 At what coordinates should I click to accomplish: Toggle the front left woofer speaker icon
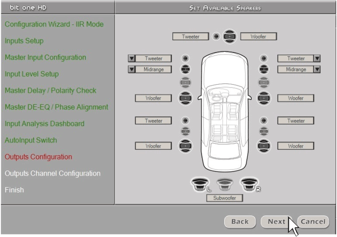[x=185, y=98]
